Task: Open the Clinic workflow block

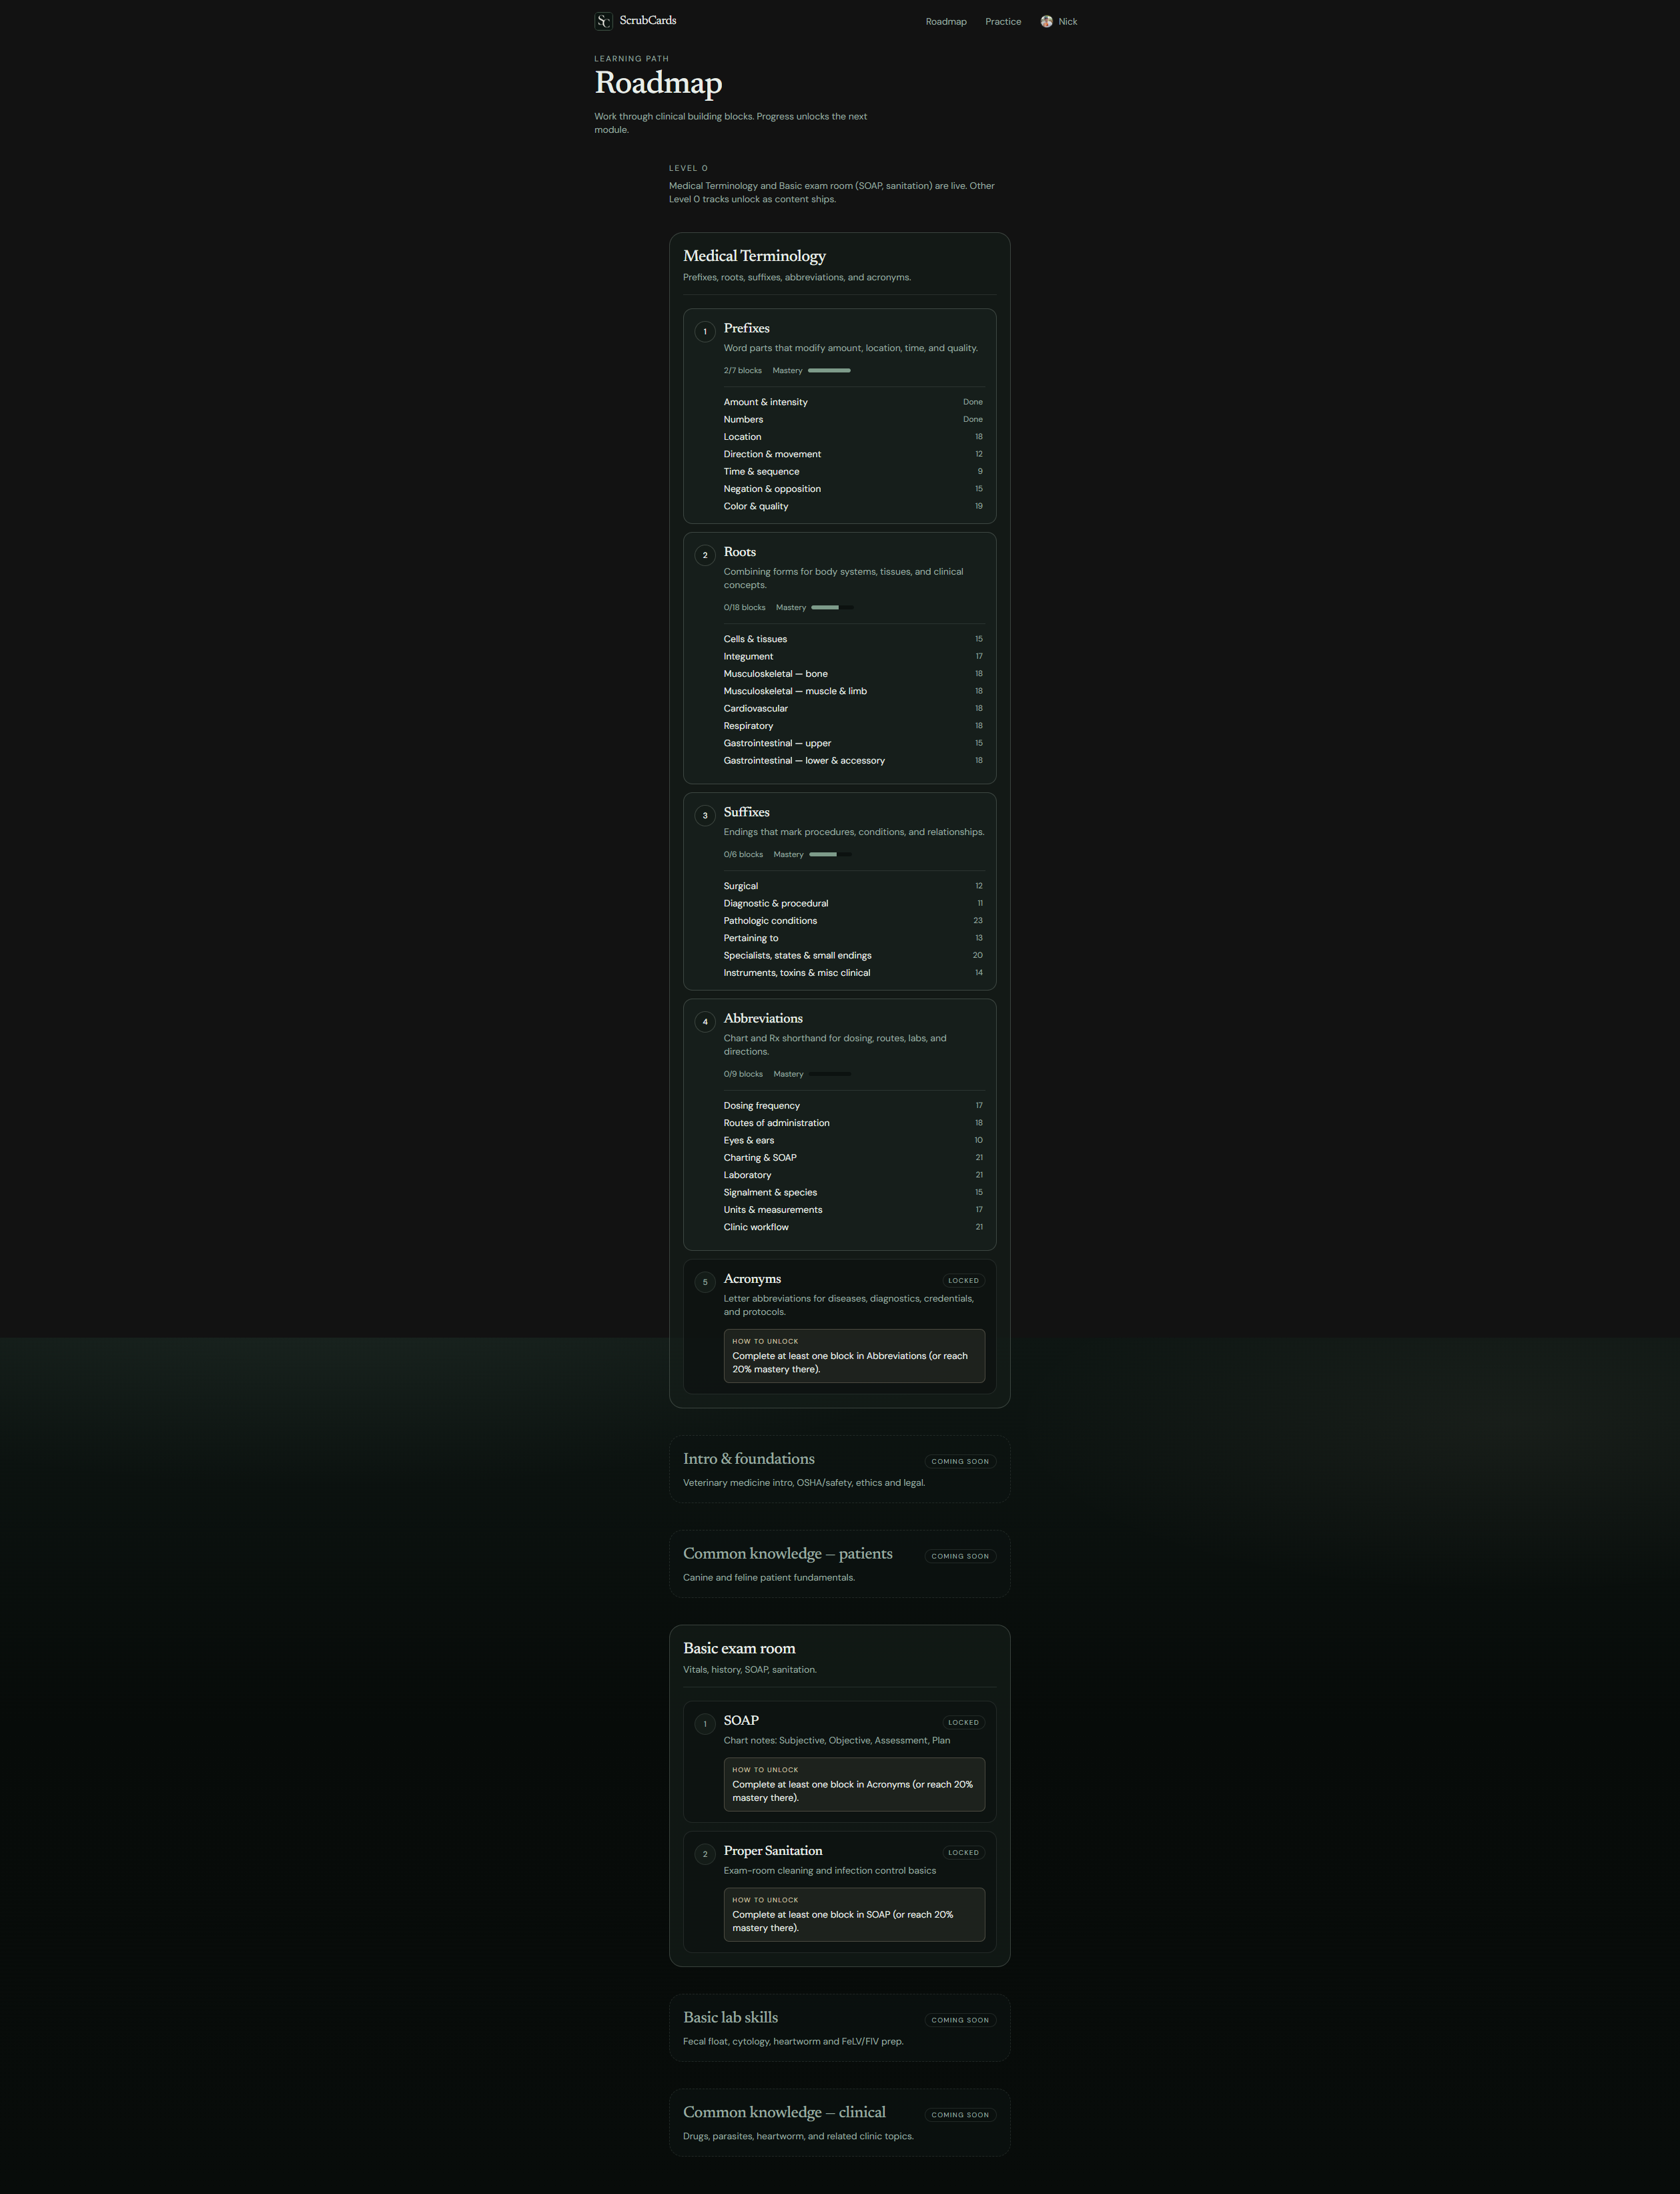Action: 853,1227
